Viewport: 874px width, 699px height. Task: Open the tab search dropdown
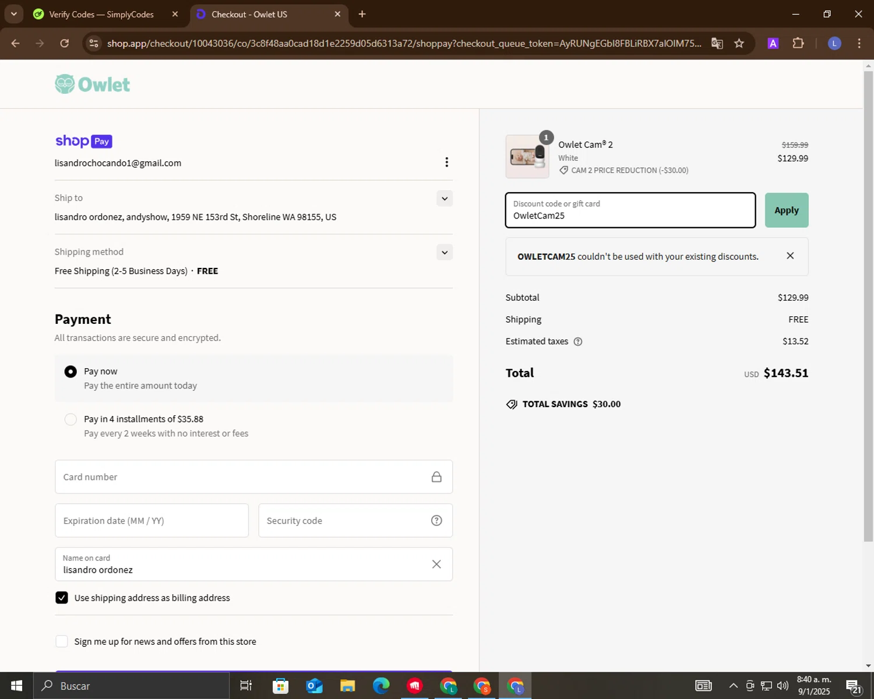tap(13, 14)
